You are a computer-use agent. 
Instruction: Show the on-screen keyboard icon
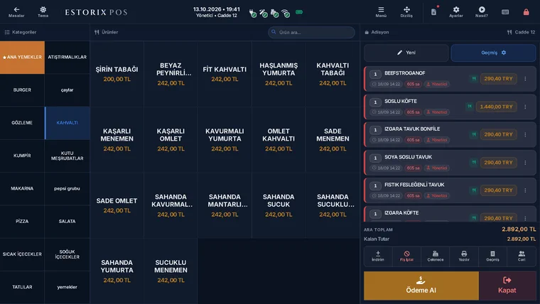click(x=505, y=12)
